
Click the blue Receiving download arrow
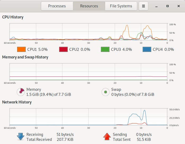point(21,136)
